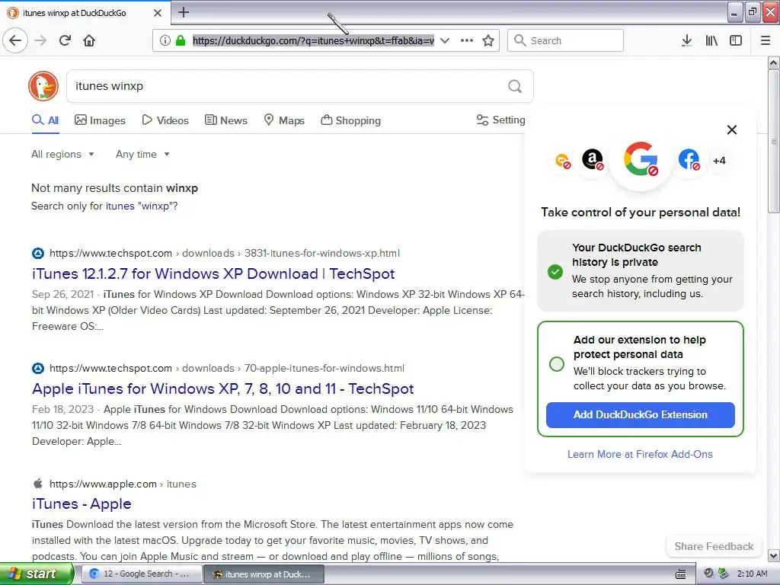This screenshot has height=585, width=780.
Task: Switch to Images results tab
Action: click(100, 120)
